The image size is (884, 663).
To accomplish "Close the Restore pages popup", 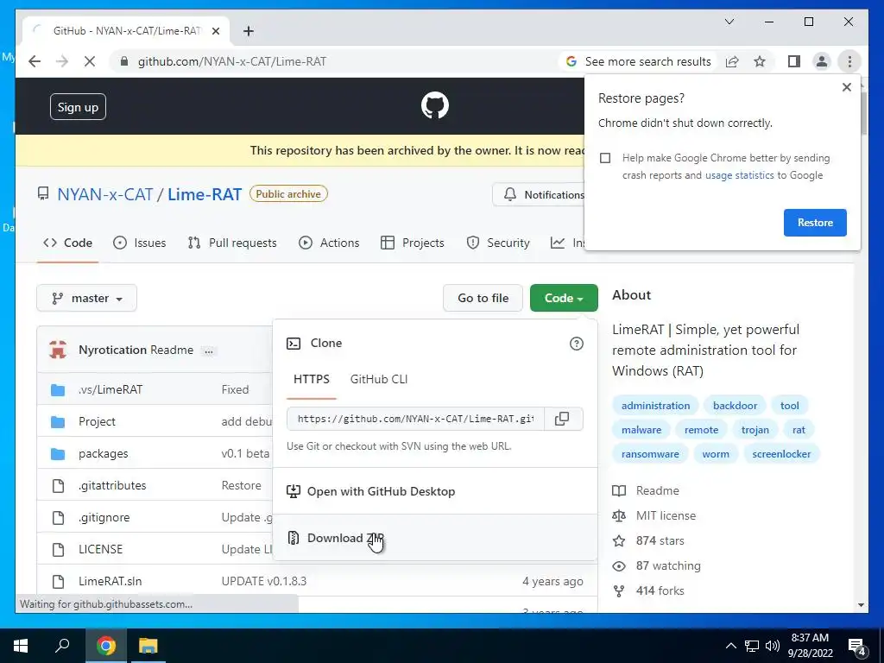I will click(x=846, y=87).
